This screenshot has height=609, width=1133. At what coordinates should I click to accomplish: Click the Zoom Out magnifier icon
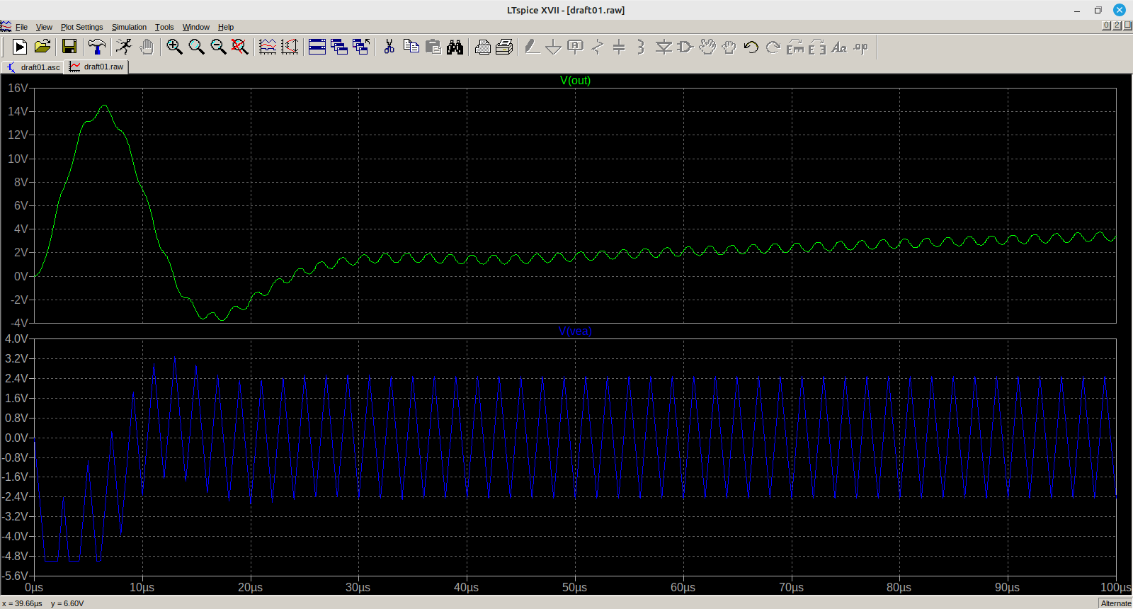coord(218,47)
